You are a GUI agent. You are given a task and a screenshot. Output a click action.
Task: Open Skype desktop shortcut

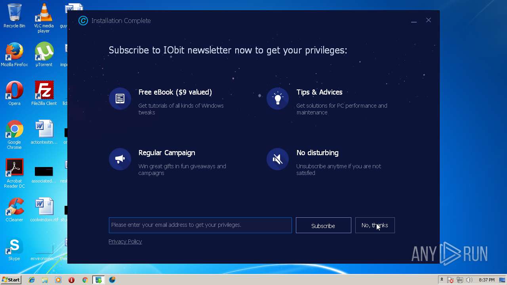pyautogui.click(x=14, y=249)
